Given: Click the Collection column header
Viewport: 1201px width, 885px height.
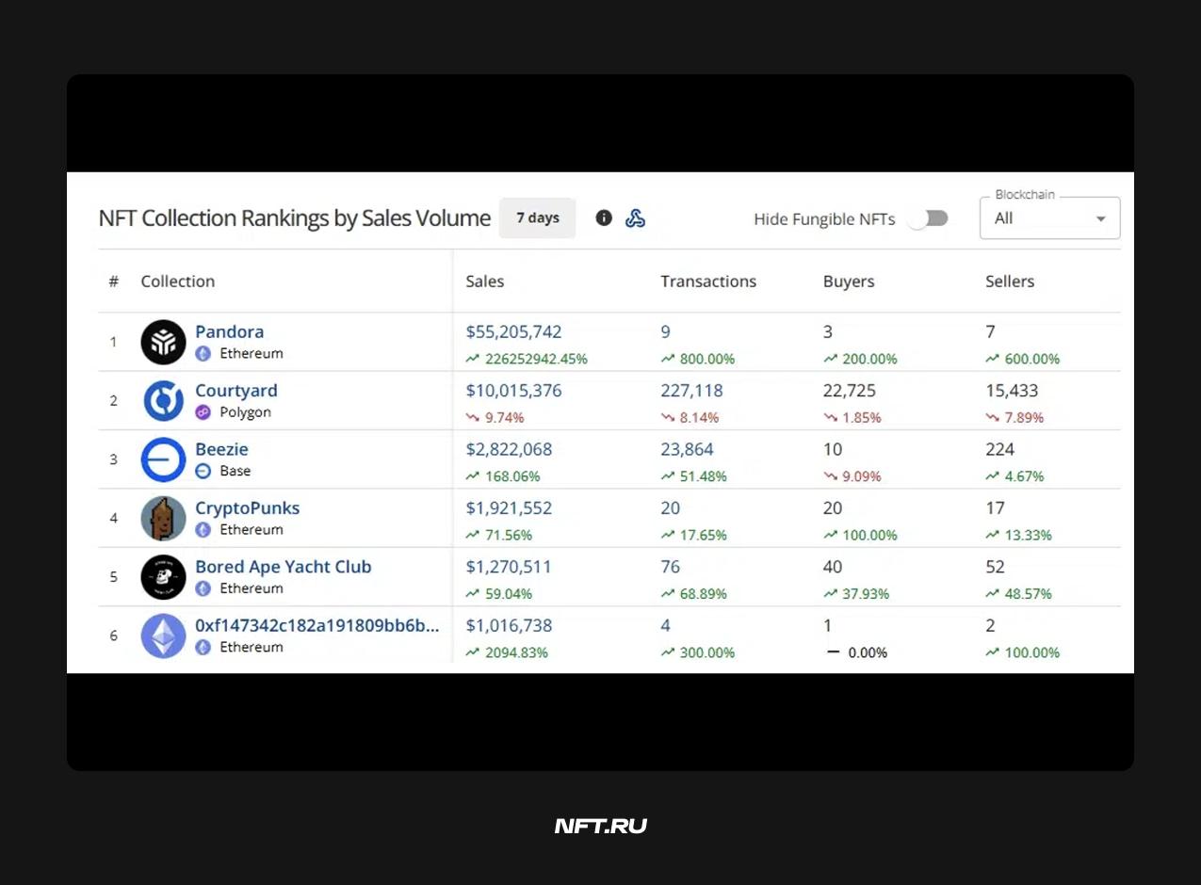Looking at the screenshot, I should click(178, 282).
